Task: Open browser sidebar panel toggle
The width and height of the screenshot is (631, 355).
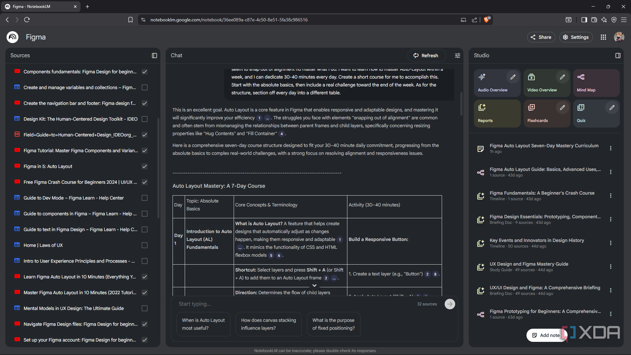Action: (x=584, y=20)
